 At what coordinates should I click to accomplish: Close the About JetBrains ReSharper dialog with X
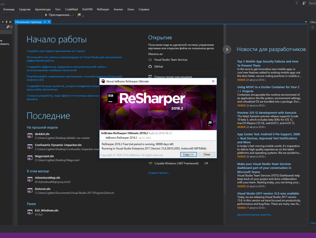click(213, 81)
